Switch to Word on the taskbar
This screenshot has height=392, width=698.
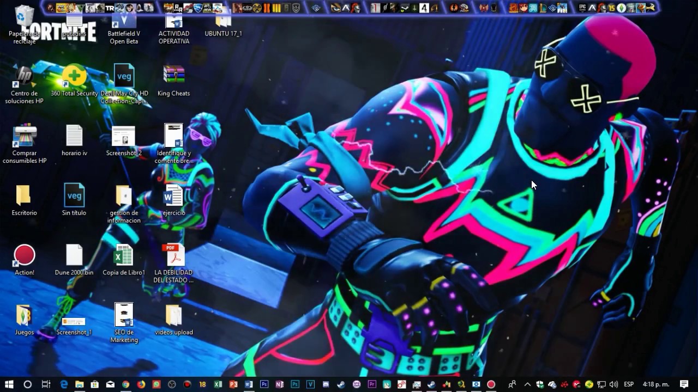pyautogui.click(x=249, y=384)
